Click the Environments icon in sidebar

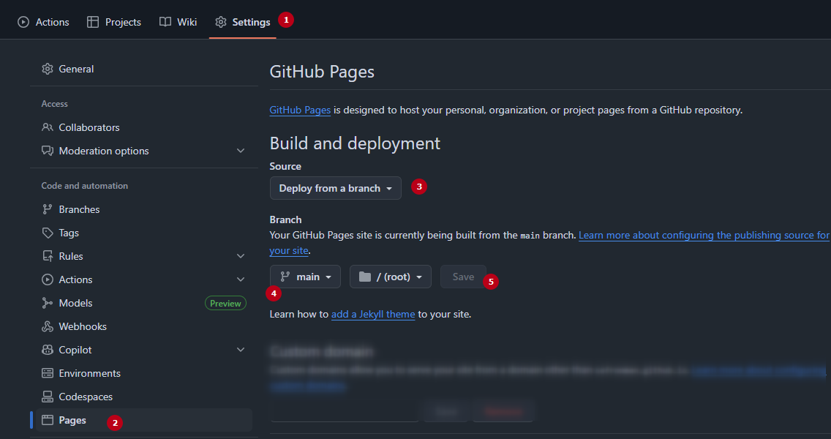[48, 373]
